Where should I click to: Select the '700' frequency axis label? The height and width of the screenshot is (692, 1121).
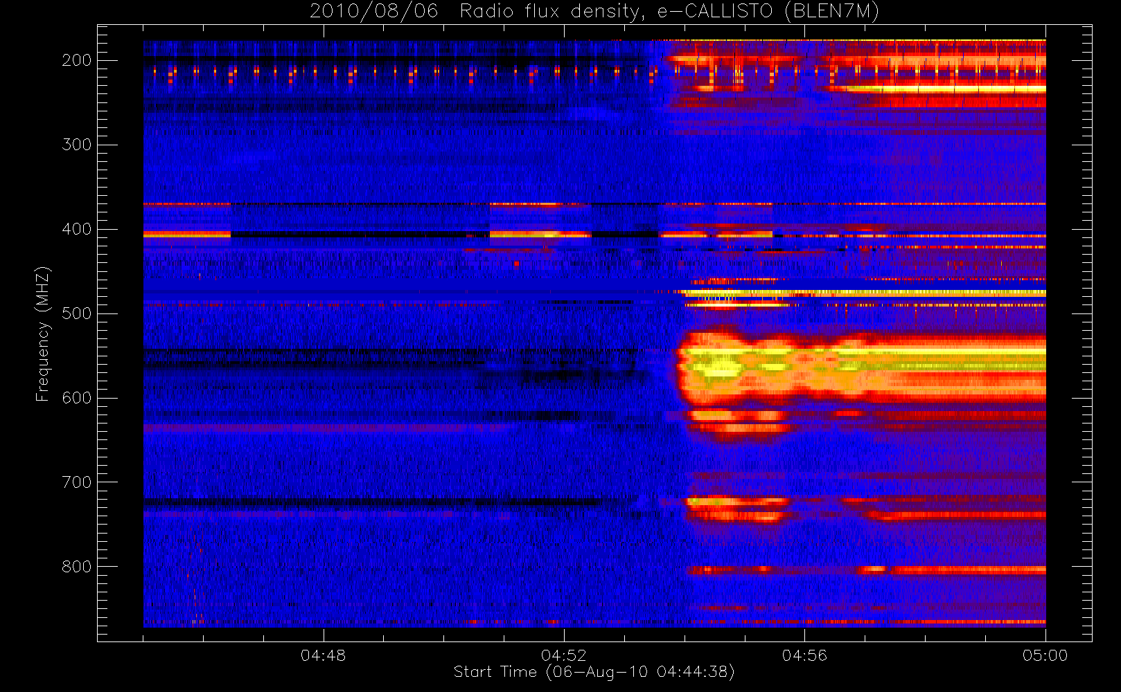click(x=76, y=482)
